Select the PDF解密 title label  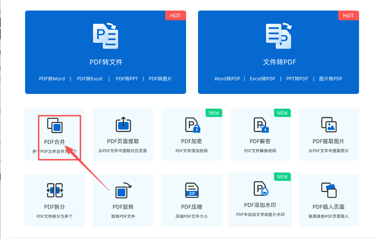point(260,141)
